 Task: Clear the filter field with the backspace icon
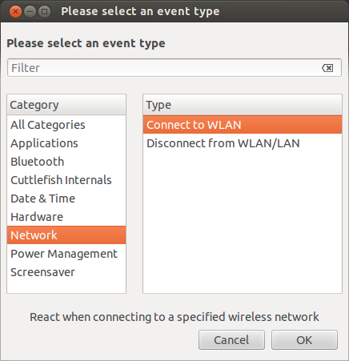327,68
